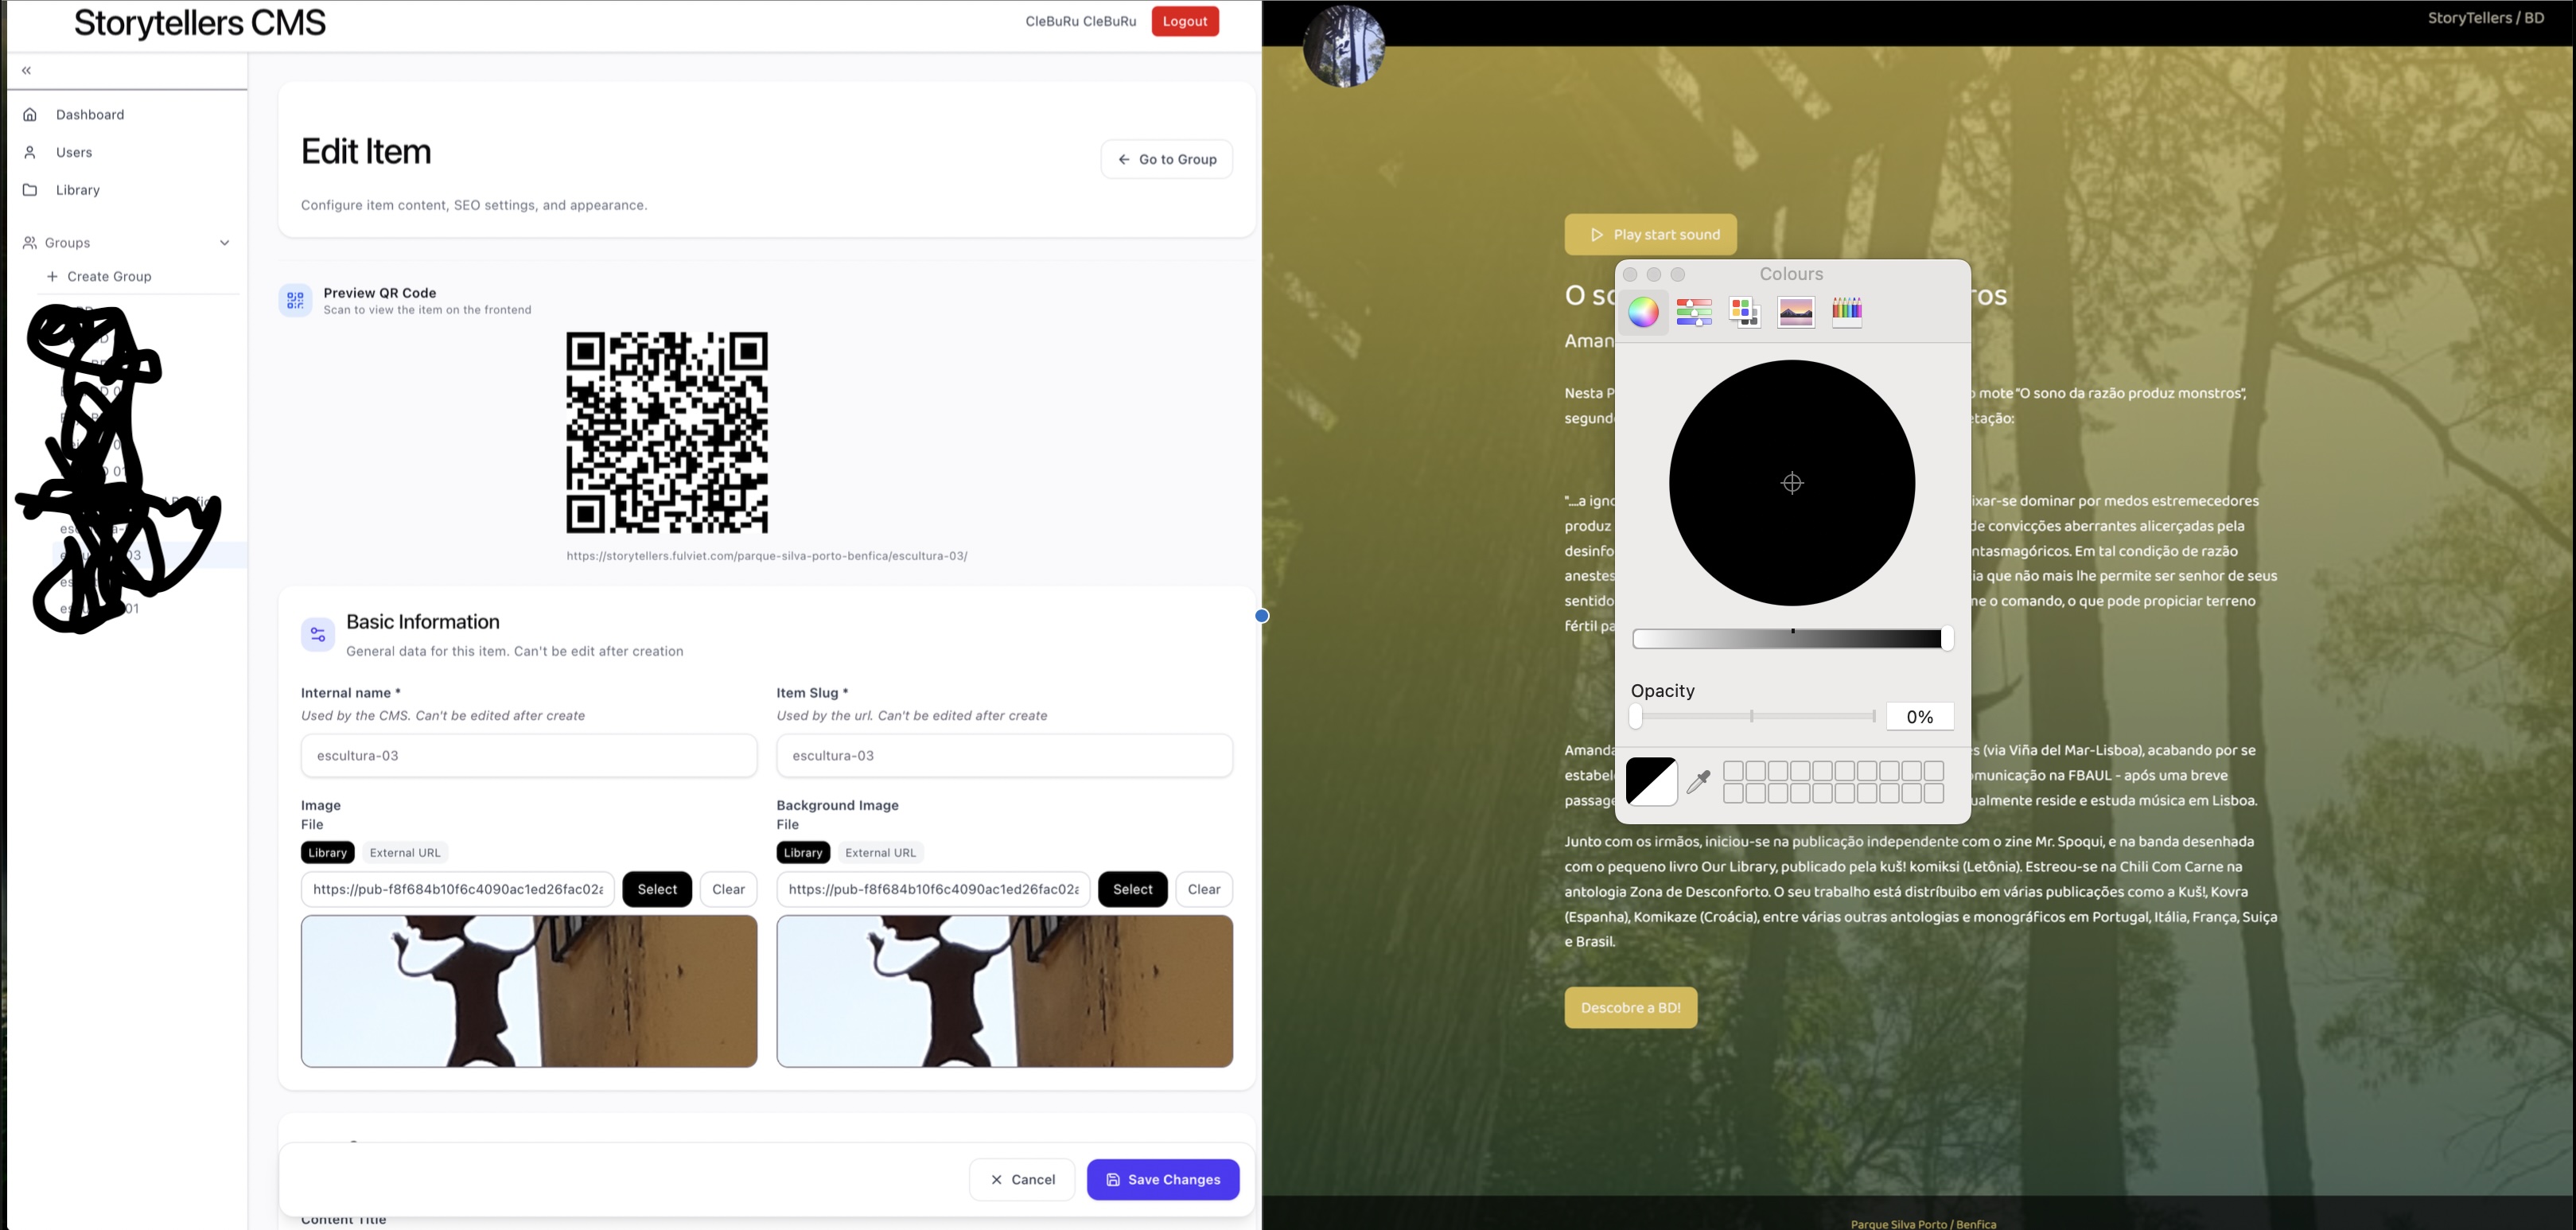2576x1230 pixels.
Task: Click the blue split-view divider handle
Action: click(x=1262, y=616)
